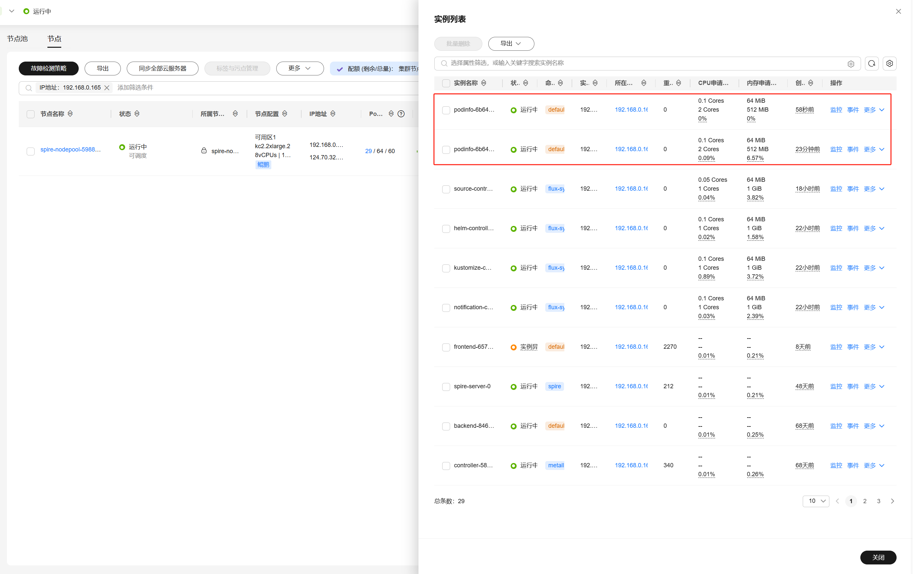
Task: Click the 关闭 button at the panel bottom
Action: (x=878, y=557)
